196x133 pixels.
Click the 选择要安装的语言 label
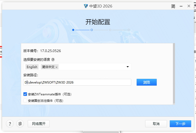click(37, 60)
